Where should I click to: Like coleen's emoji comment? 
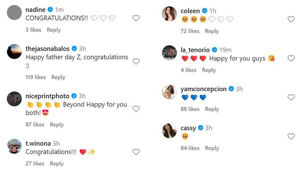pyautogui.click(x=291, y=19)
